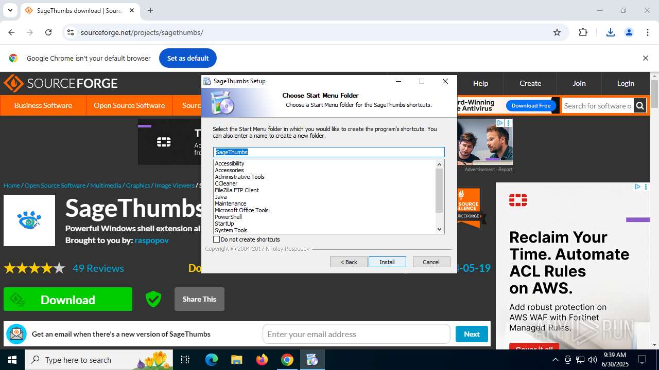Click the folder list scroll-up arrow
This screenshot has width=659, height=370.
coord(439,164)
